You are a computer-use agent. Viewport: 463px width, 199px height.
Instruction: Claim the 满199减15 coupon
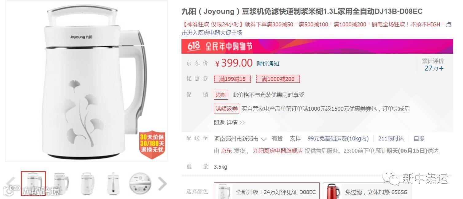coord(232,79)
